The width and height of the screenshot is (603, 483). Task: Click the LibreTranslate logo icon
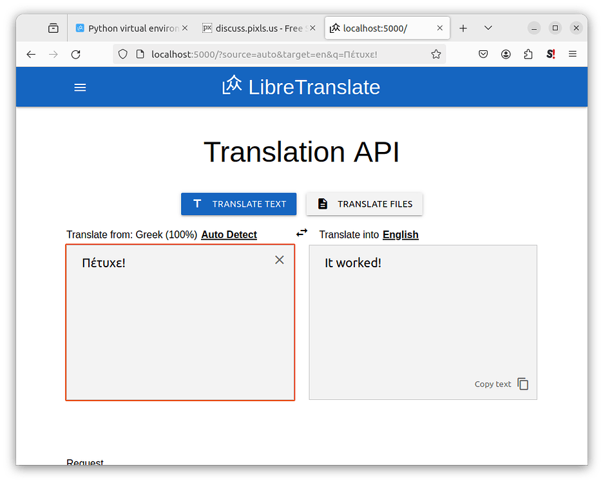231,84
